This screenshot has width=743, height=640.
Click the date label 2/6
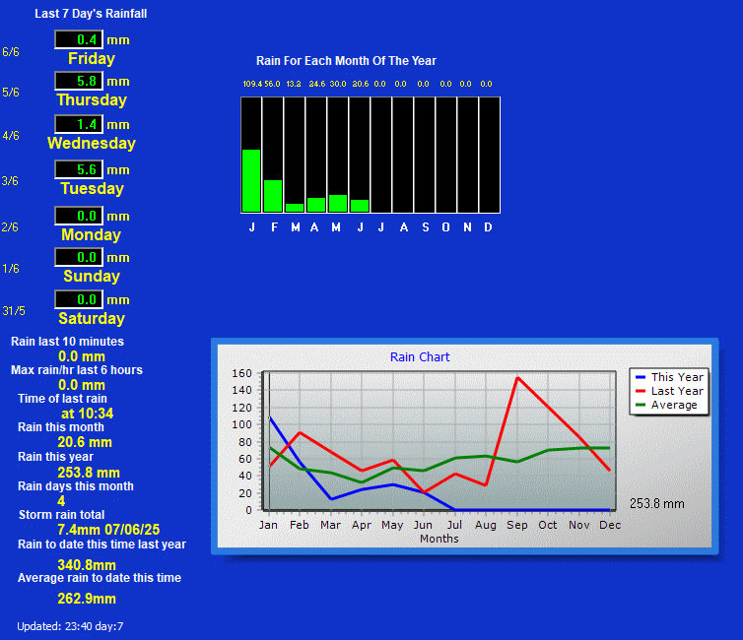point(10,227)
